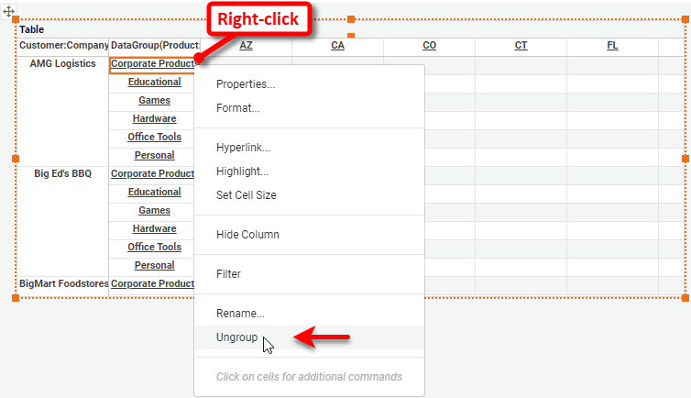Choose Rename... from the context menu
This screenshot has width=691, height=398.
pos(240,314)
